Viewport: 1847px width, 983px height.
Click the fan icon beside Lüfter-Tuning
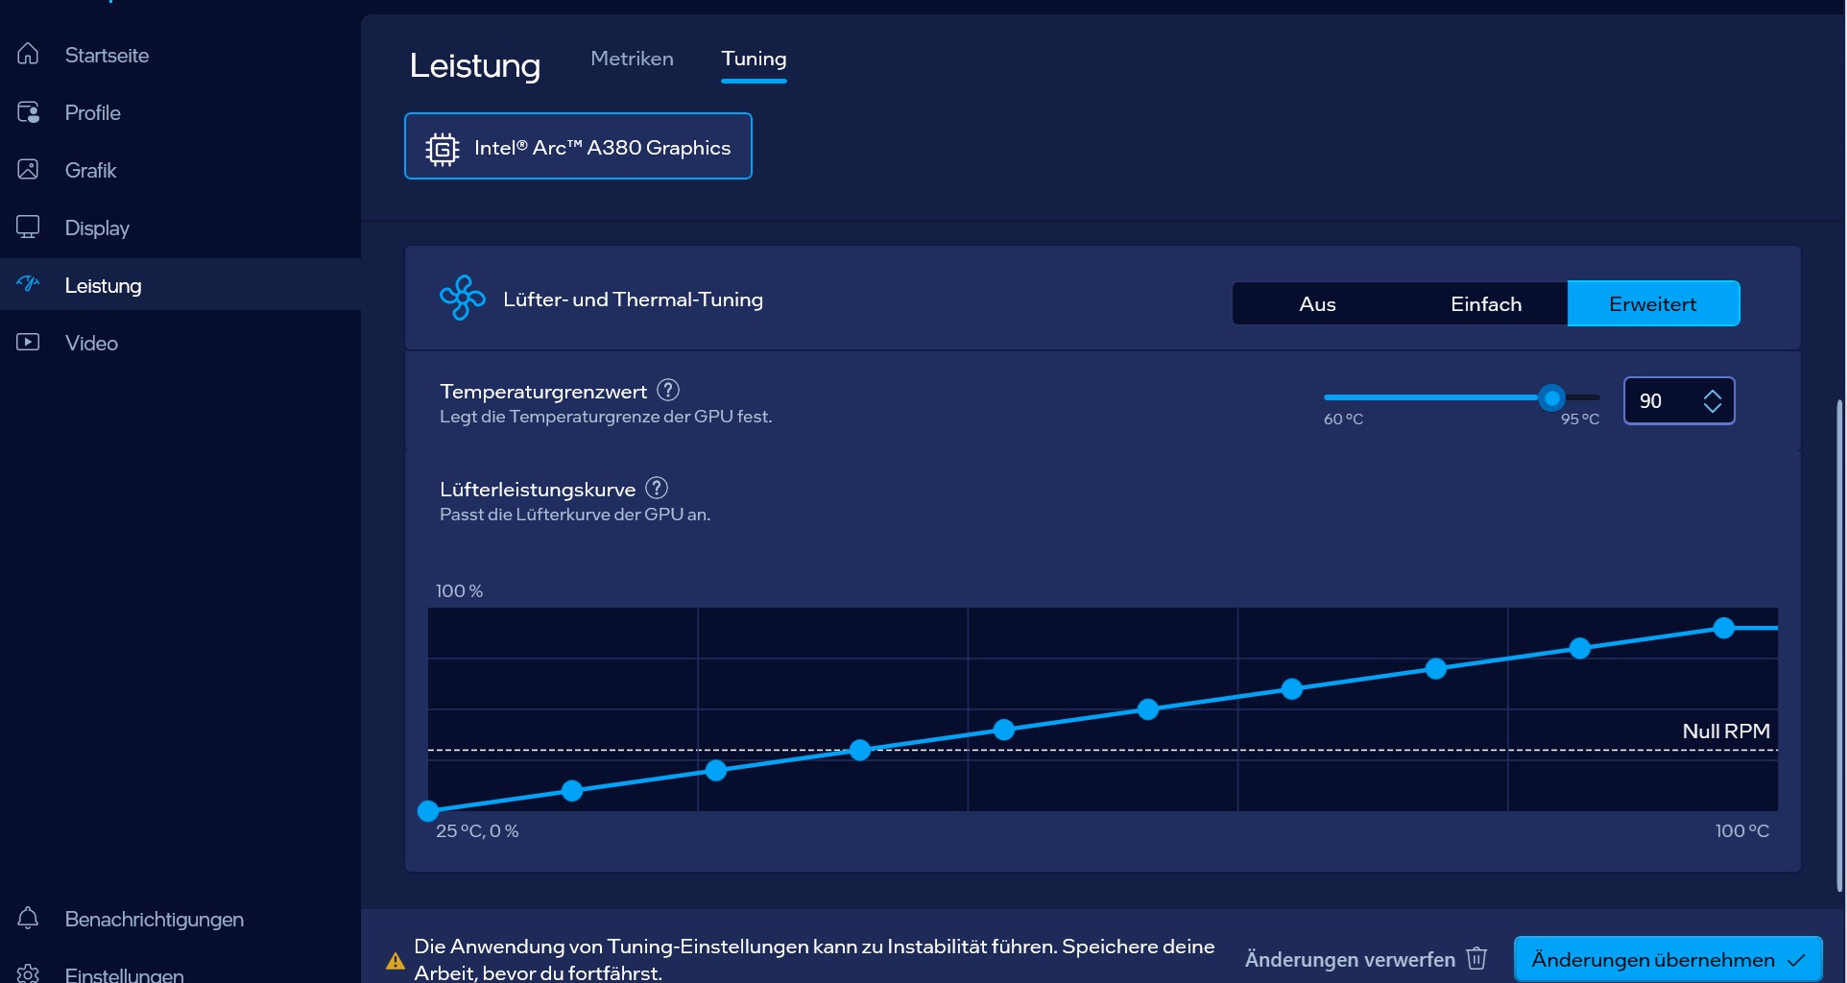(462, 298)
